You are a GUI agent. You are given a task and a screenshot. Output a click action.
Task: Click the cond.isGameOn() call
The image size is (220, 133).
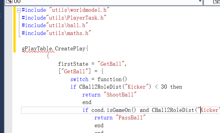[114, 110]
